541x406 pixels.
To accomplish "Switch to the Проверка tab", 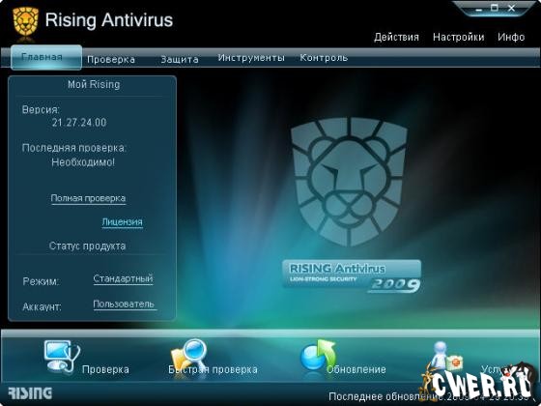I will pyautogui.click(x=111, y=59).
